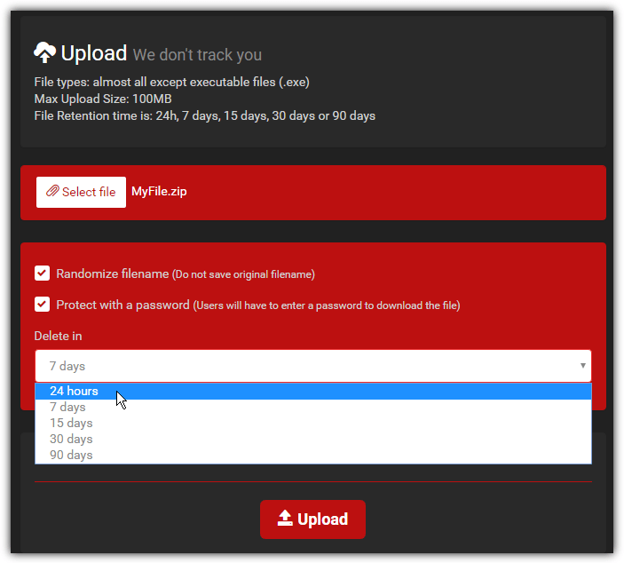Uncheck Protect with a password
Screen dimensions: 624x563
point(43,305)
